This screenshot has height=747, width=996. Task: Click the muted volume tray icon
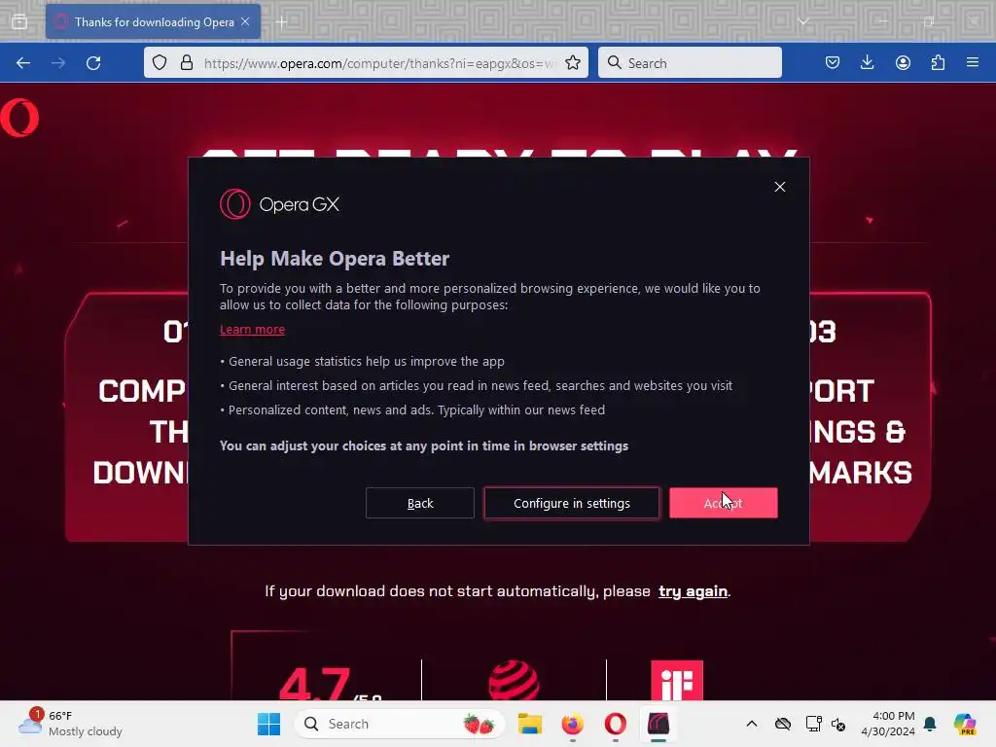coord(838,724)
